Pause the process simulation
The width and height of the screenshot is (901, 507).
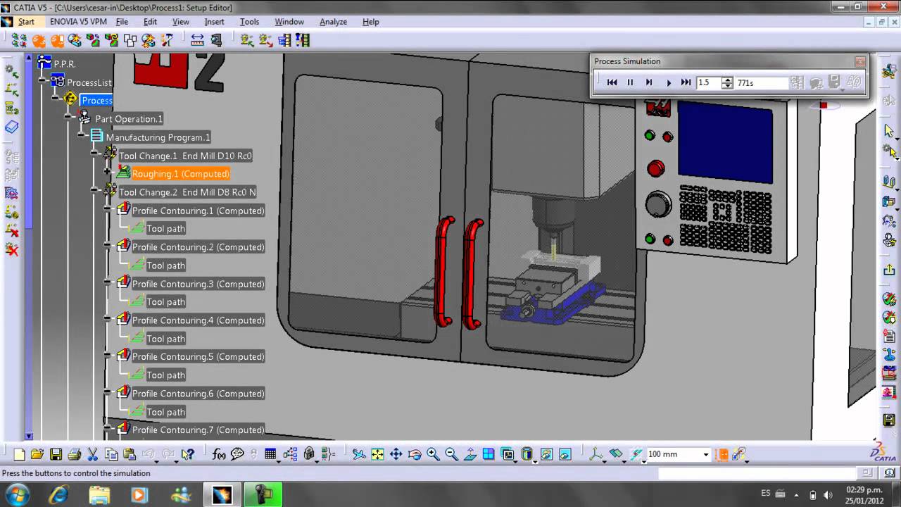click(630, 82)
